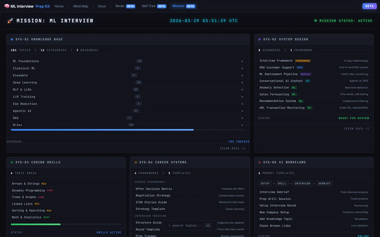The height and width of the screenshot is (237, 380).
Task: Open Strategy Template item
Action: [190, 209]
